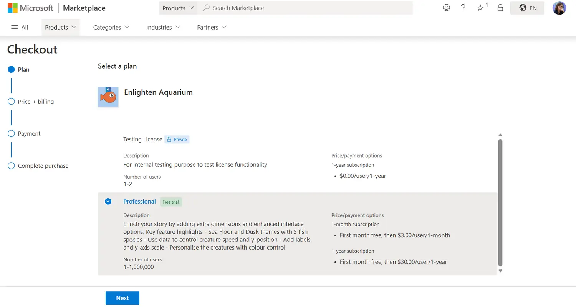576x307 pixels.
Task: Open saved items via the star icon
Action: (x=481, y=8)
